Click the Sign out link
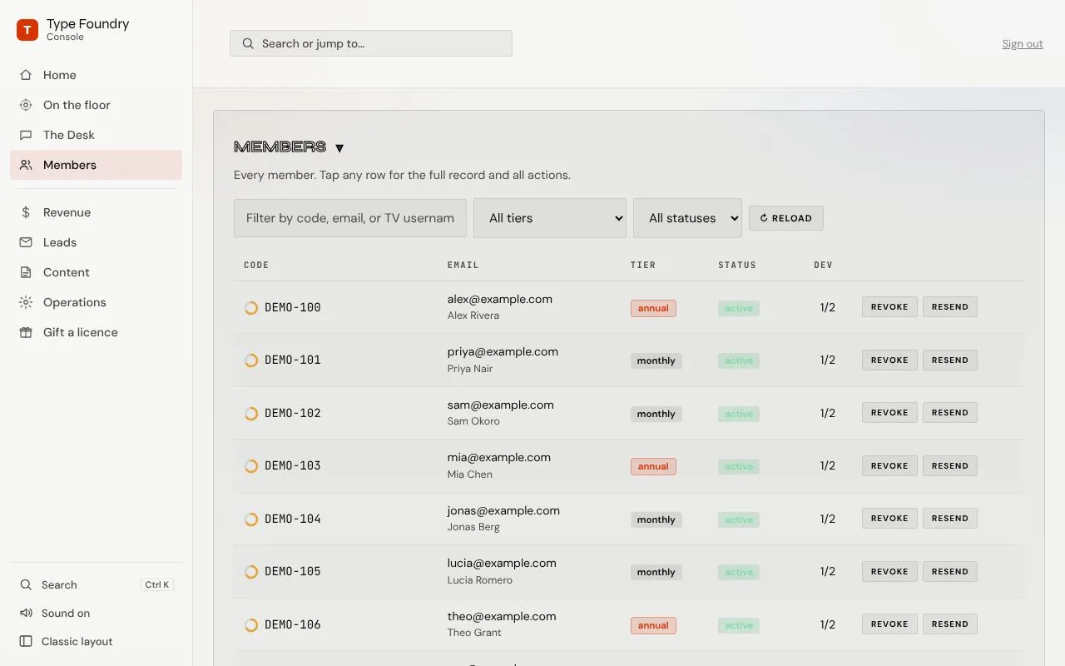The width and height of the screenshot is (1065, 666). point(1023,44)
